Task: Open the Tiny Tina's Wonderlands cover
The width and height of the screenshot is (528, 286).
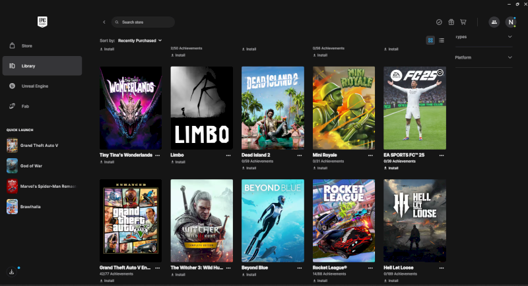Action: 131,108
